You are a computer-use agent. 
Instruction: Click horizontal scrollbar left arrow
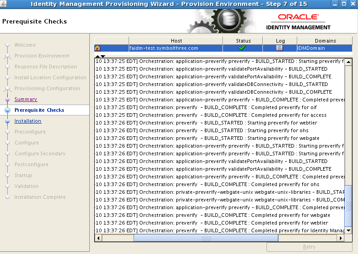[x=98, y=238]
